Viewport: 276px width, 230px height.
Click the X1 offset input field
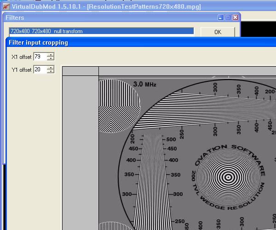(x=40, y=57)
